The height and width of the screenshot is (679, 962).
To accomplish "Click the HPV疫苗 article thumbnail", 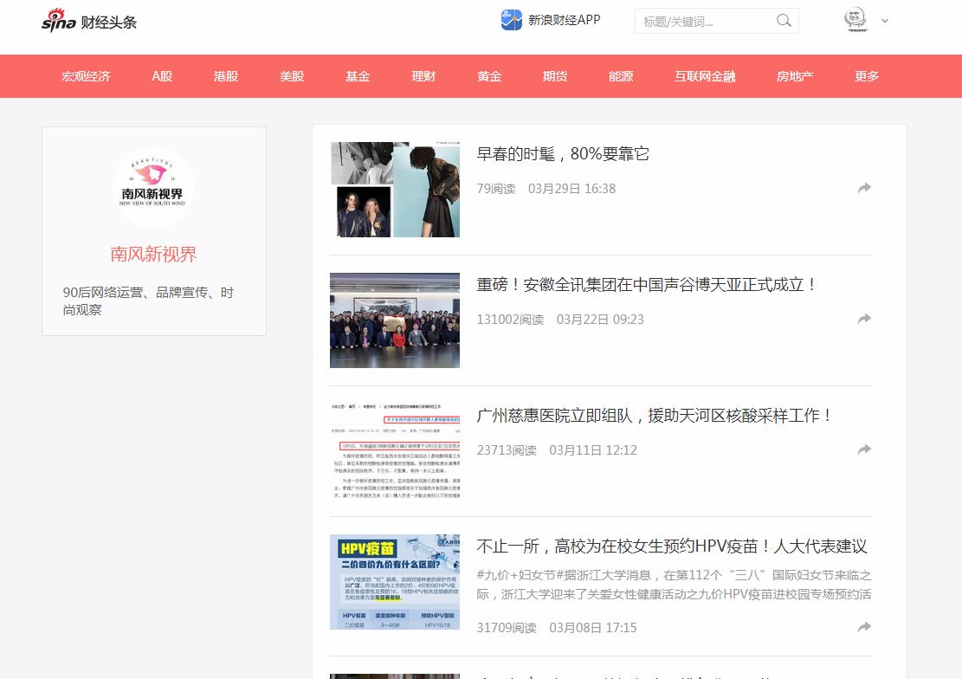I will pyautogui.click(x=395, y=582).
